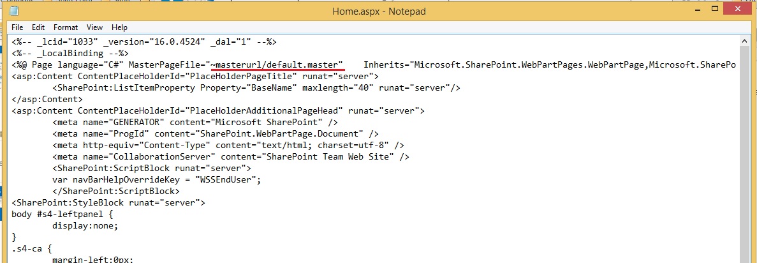Click the text _version="16.0.4524"
This screenshot has height=263, width=757.
pyautogui.click(x=154, y=41)
